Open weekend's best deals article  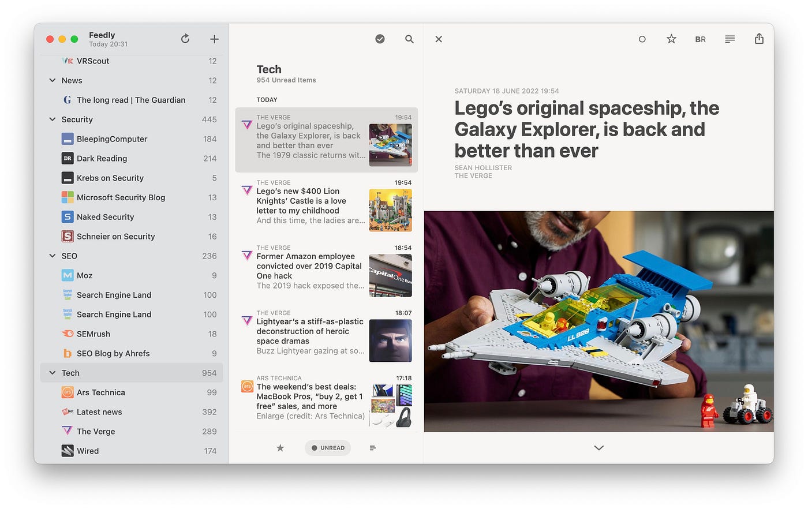click(x=326, y=401)
